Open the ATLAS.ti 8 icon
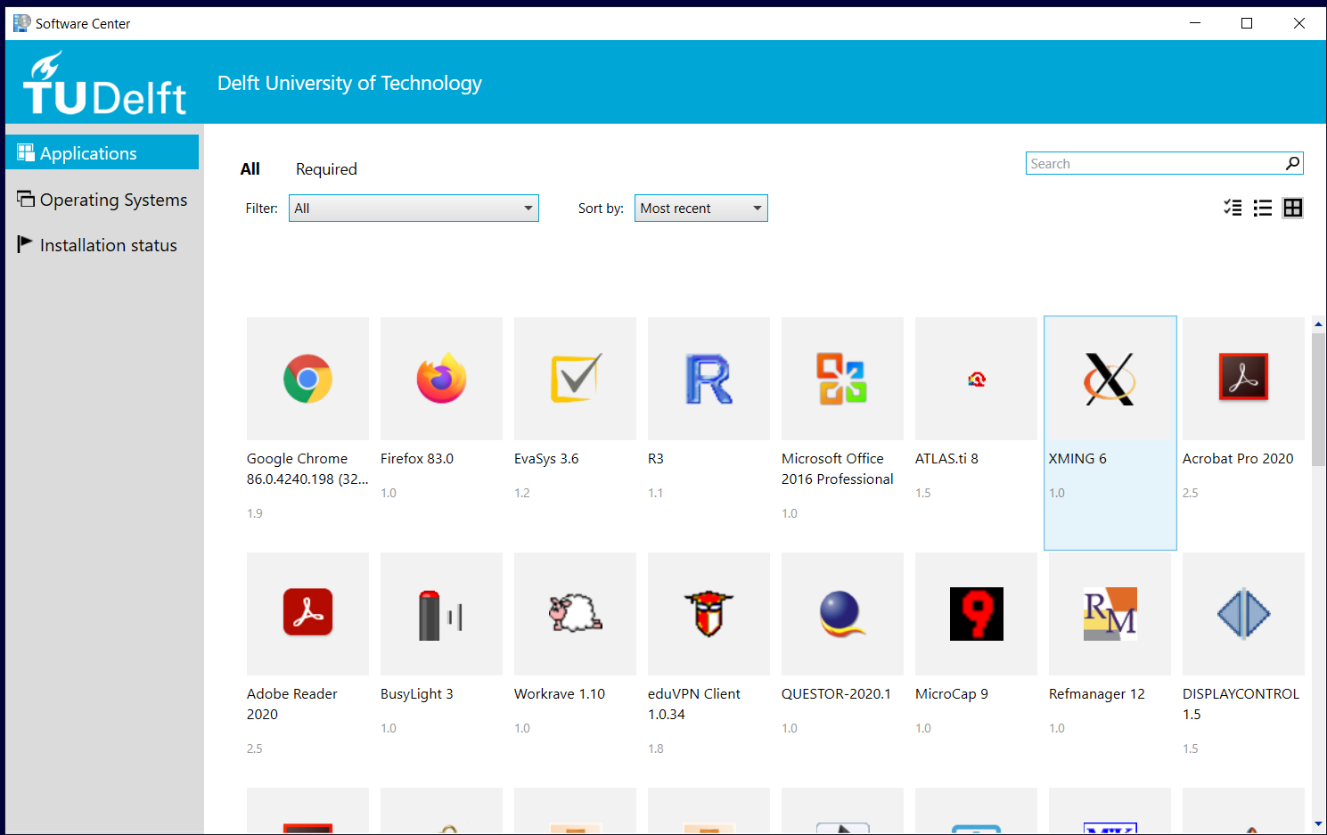The width and height of the screenshot is (1327, 835). click(x=976, y=379)
